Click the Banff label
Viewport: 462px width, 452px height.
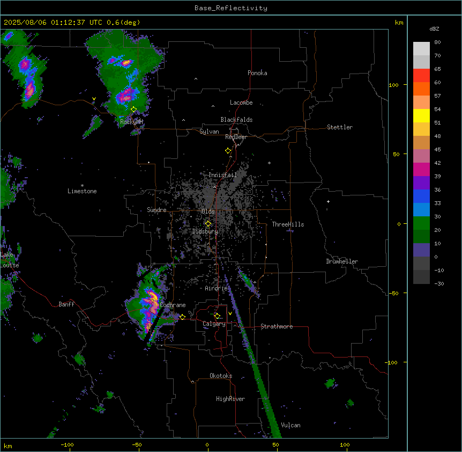click(x=66, y=304)
